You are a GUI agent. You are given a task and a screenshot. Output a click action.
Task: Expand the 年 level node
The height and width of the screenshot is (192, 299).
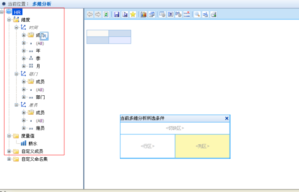(x=24, y=51)
